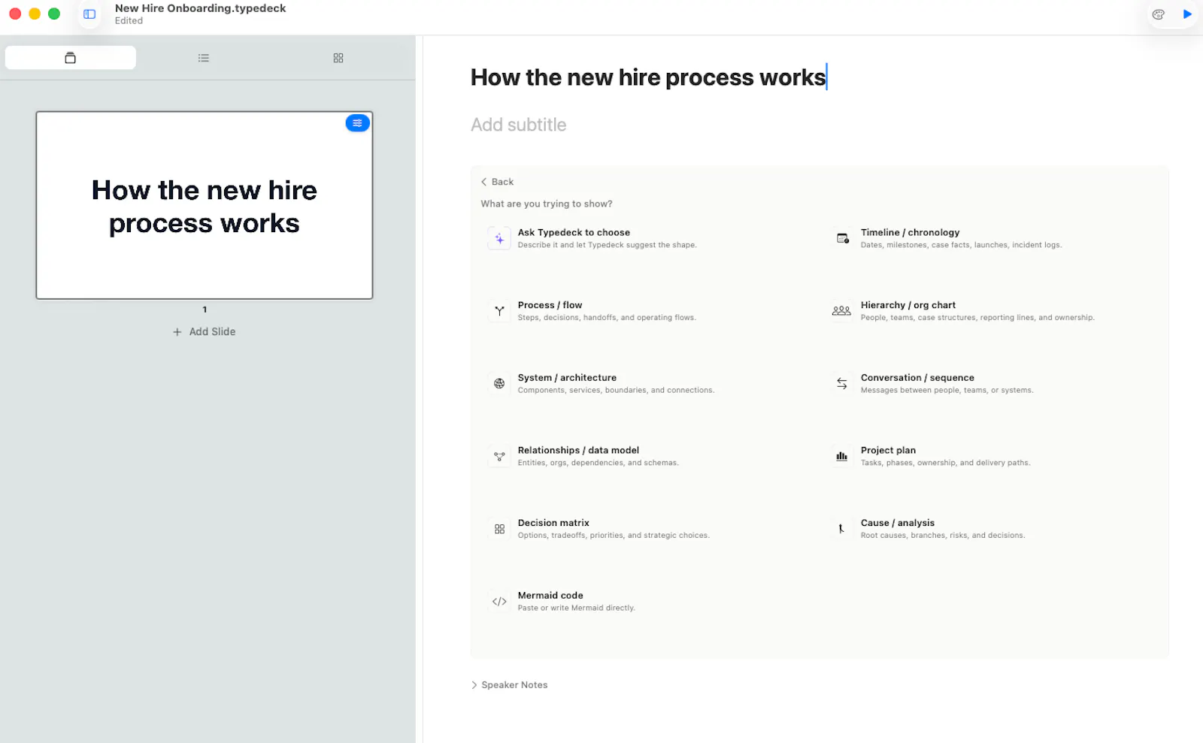Image resolution: width=1203 pixels, height=743 pixels.
Task: Go Back in the diagram picker
Action: pyautogui.click(x=497, y=182)
